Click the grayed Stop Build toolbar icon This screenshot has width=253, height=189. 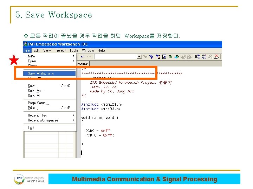[210, 57]
